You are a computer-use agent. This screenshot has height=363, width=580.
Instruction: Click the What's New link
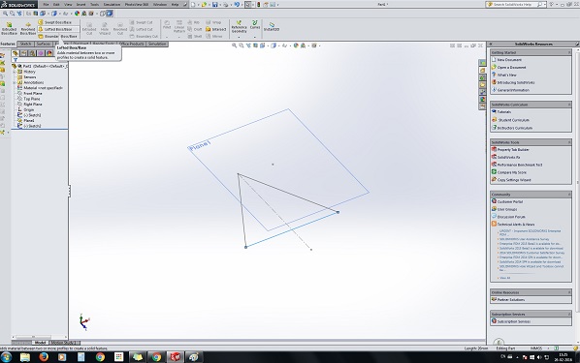click(506, 75)
